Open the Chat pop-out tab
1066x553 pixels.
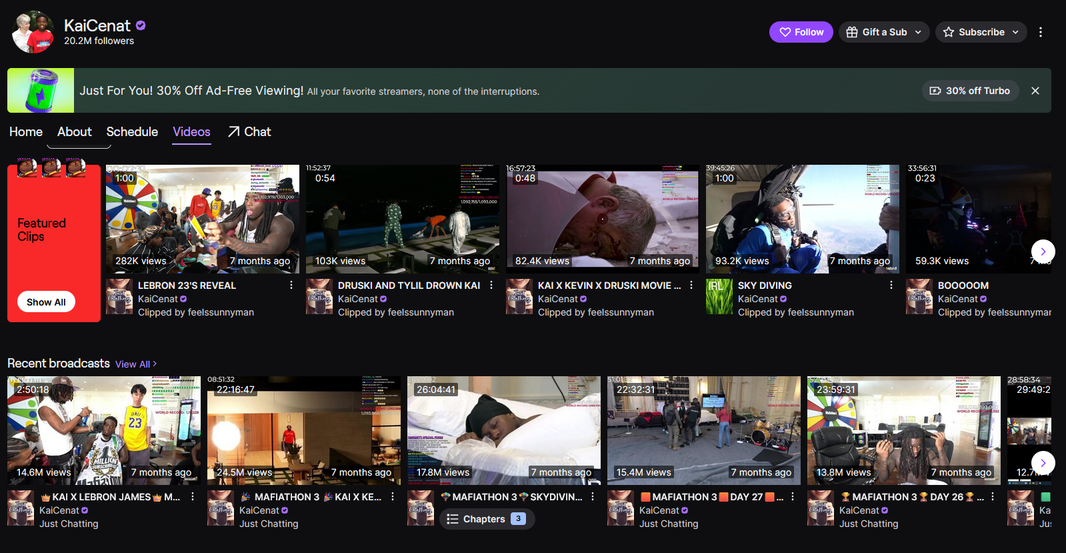tap(249, 132)
